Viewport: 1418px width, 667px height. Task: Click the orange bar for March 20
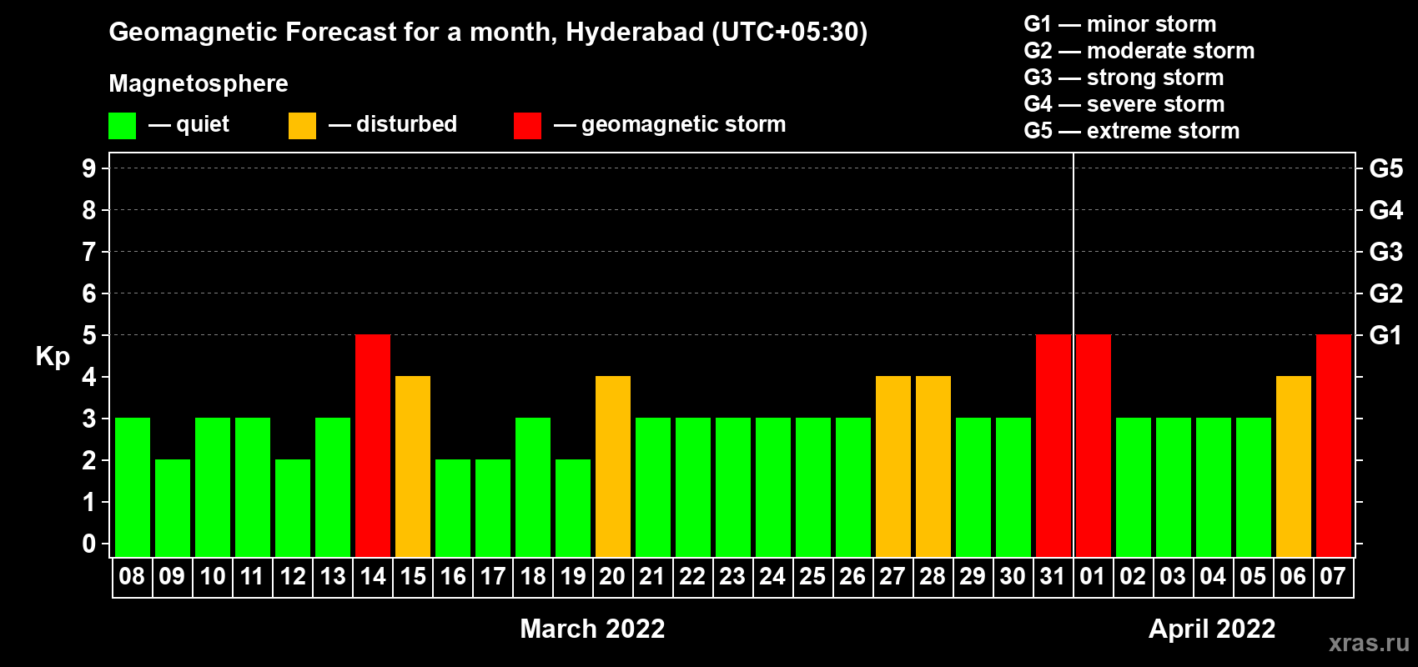pos(613,466)
